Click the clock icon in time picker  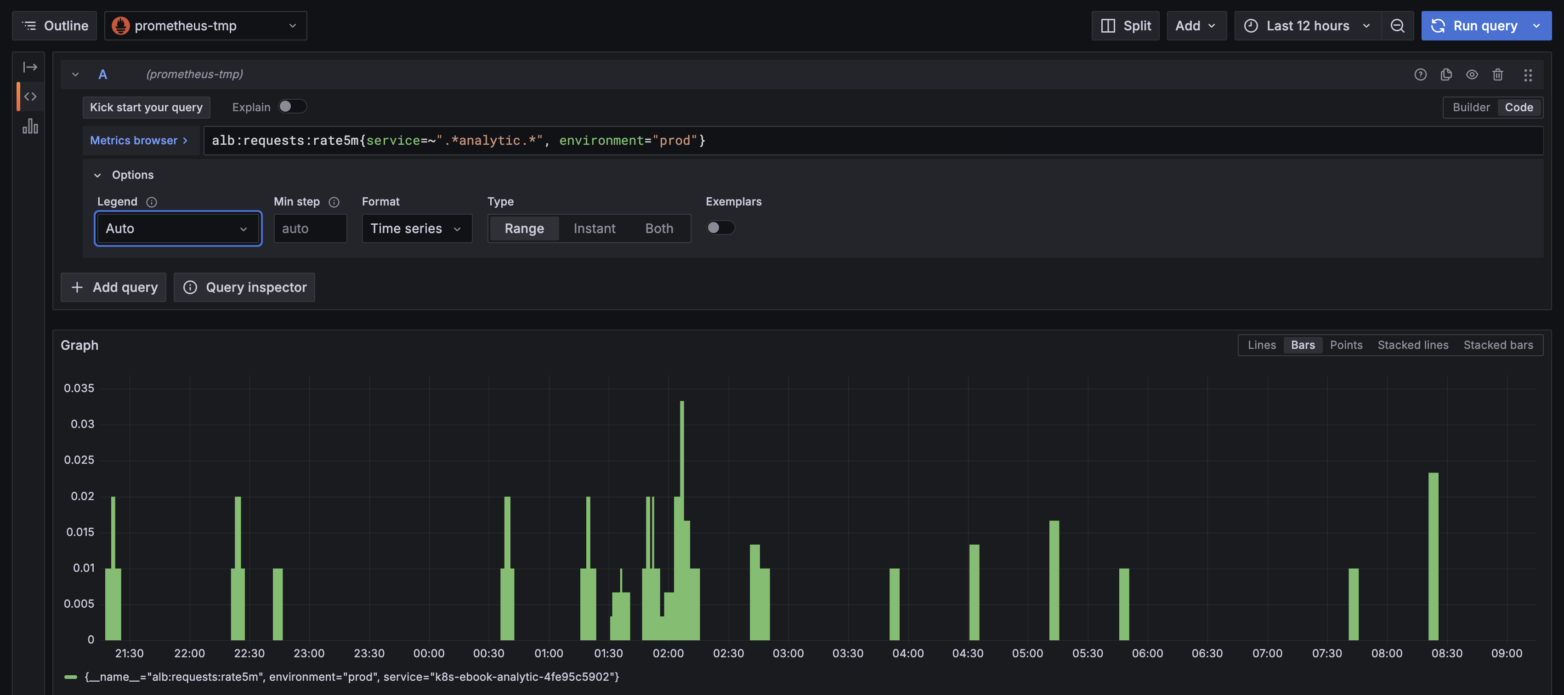[x=1251, y=26]
